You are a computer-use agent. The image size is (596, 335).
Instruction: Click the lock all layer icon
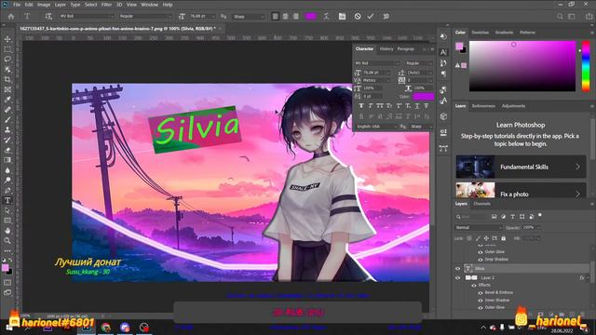click(503, 238)
